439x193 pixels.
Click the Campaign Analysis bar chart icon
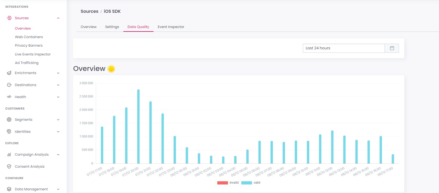tap(9, 155)
